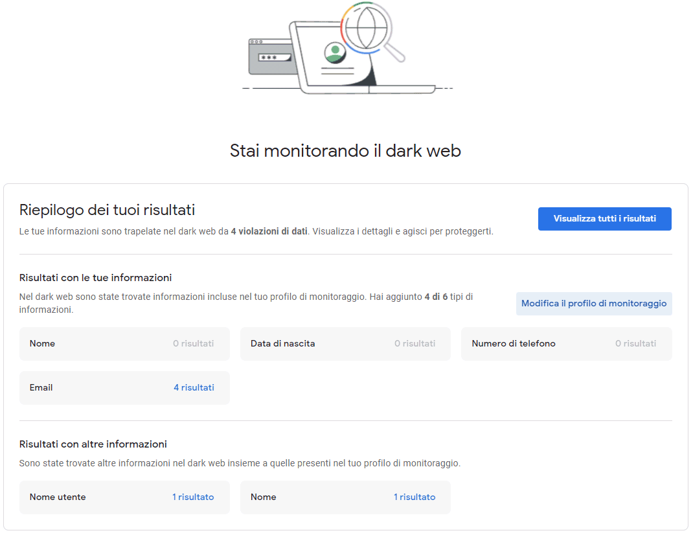
Task: View the 1 risultato link for Nome utente
Action: click(193, 497)
